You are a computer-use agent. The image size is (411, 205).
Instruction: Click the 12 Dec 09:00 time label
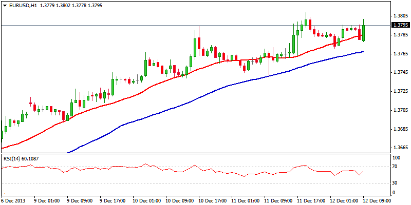pyautogui.click(x=377, y=200)
